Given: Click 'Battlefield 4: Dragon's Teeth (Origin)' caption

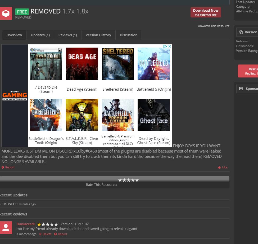Looking at the screenshot, I should tap(46, 141).
